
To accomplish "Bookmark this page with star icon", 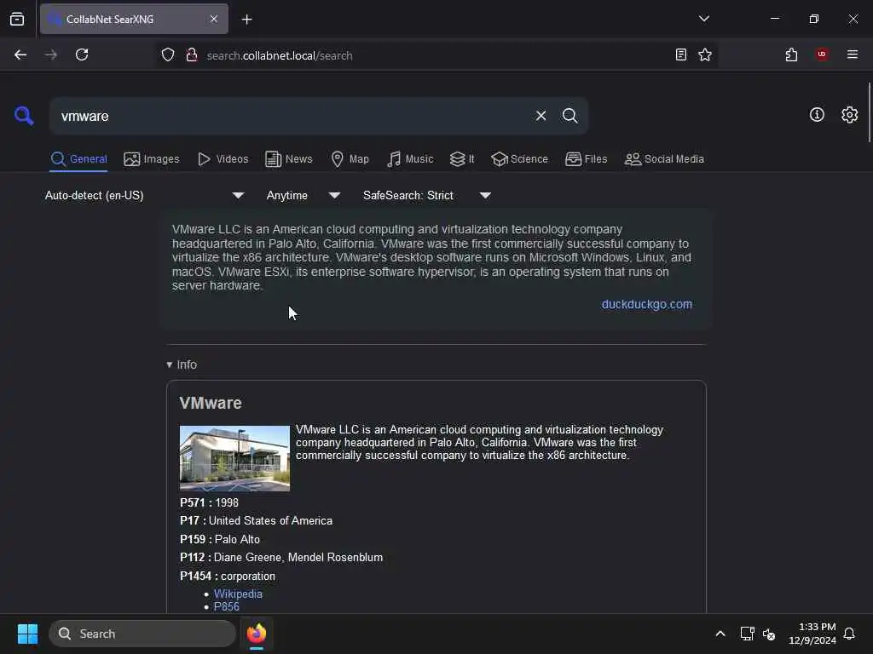I will (705, 54).
